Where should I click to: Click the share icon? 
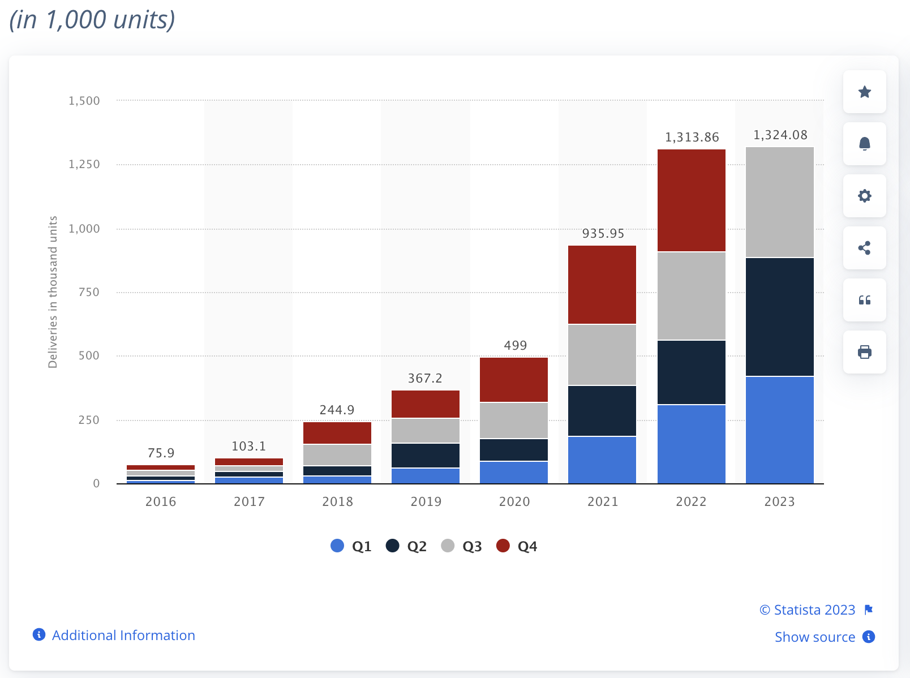864,248
